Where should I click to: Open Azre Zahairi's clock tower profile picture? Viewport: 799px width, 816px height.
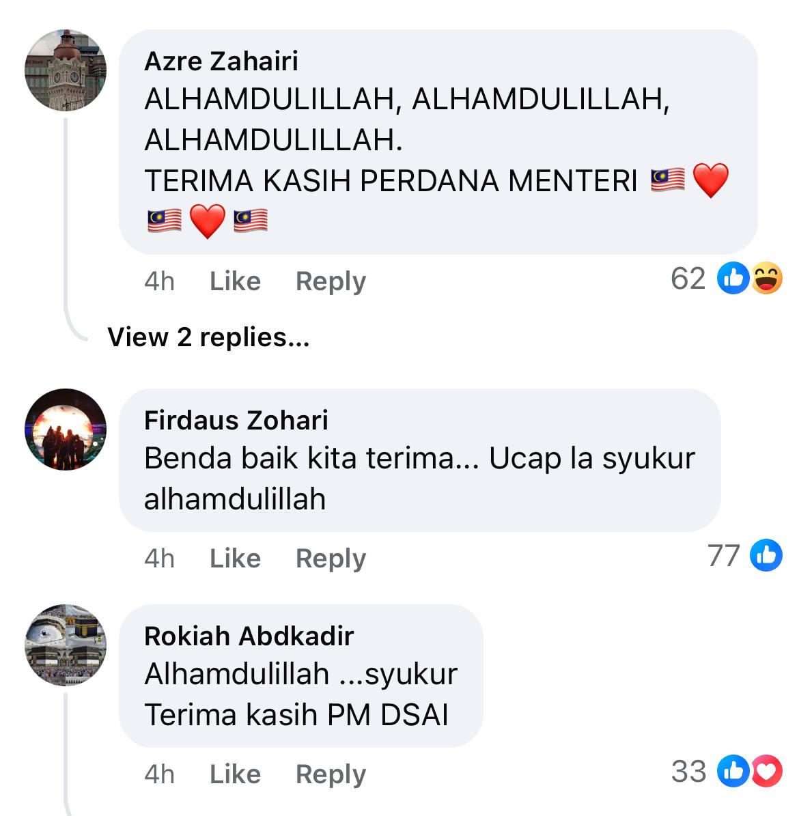66,70
